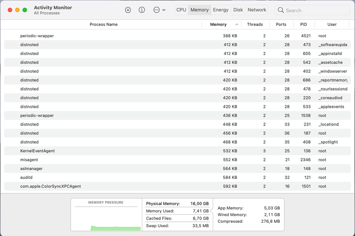
Task: Select distnoted row for user _spotlight
Action: 177,142
